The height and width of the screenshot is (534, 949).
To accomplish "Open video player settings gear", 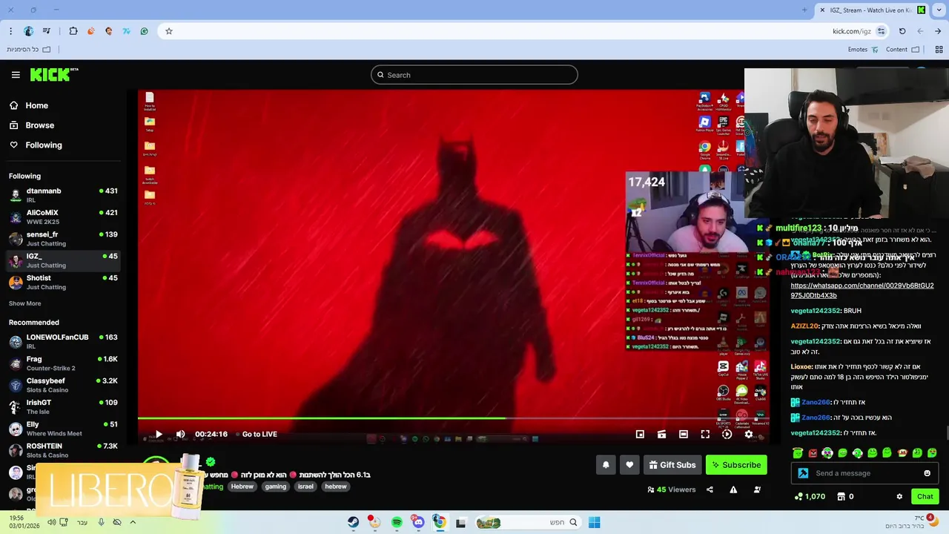I will pos(748,434).
